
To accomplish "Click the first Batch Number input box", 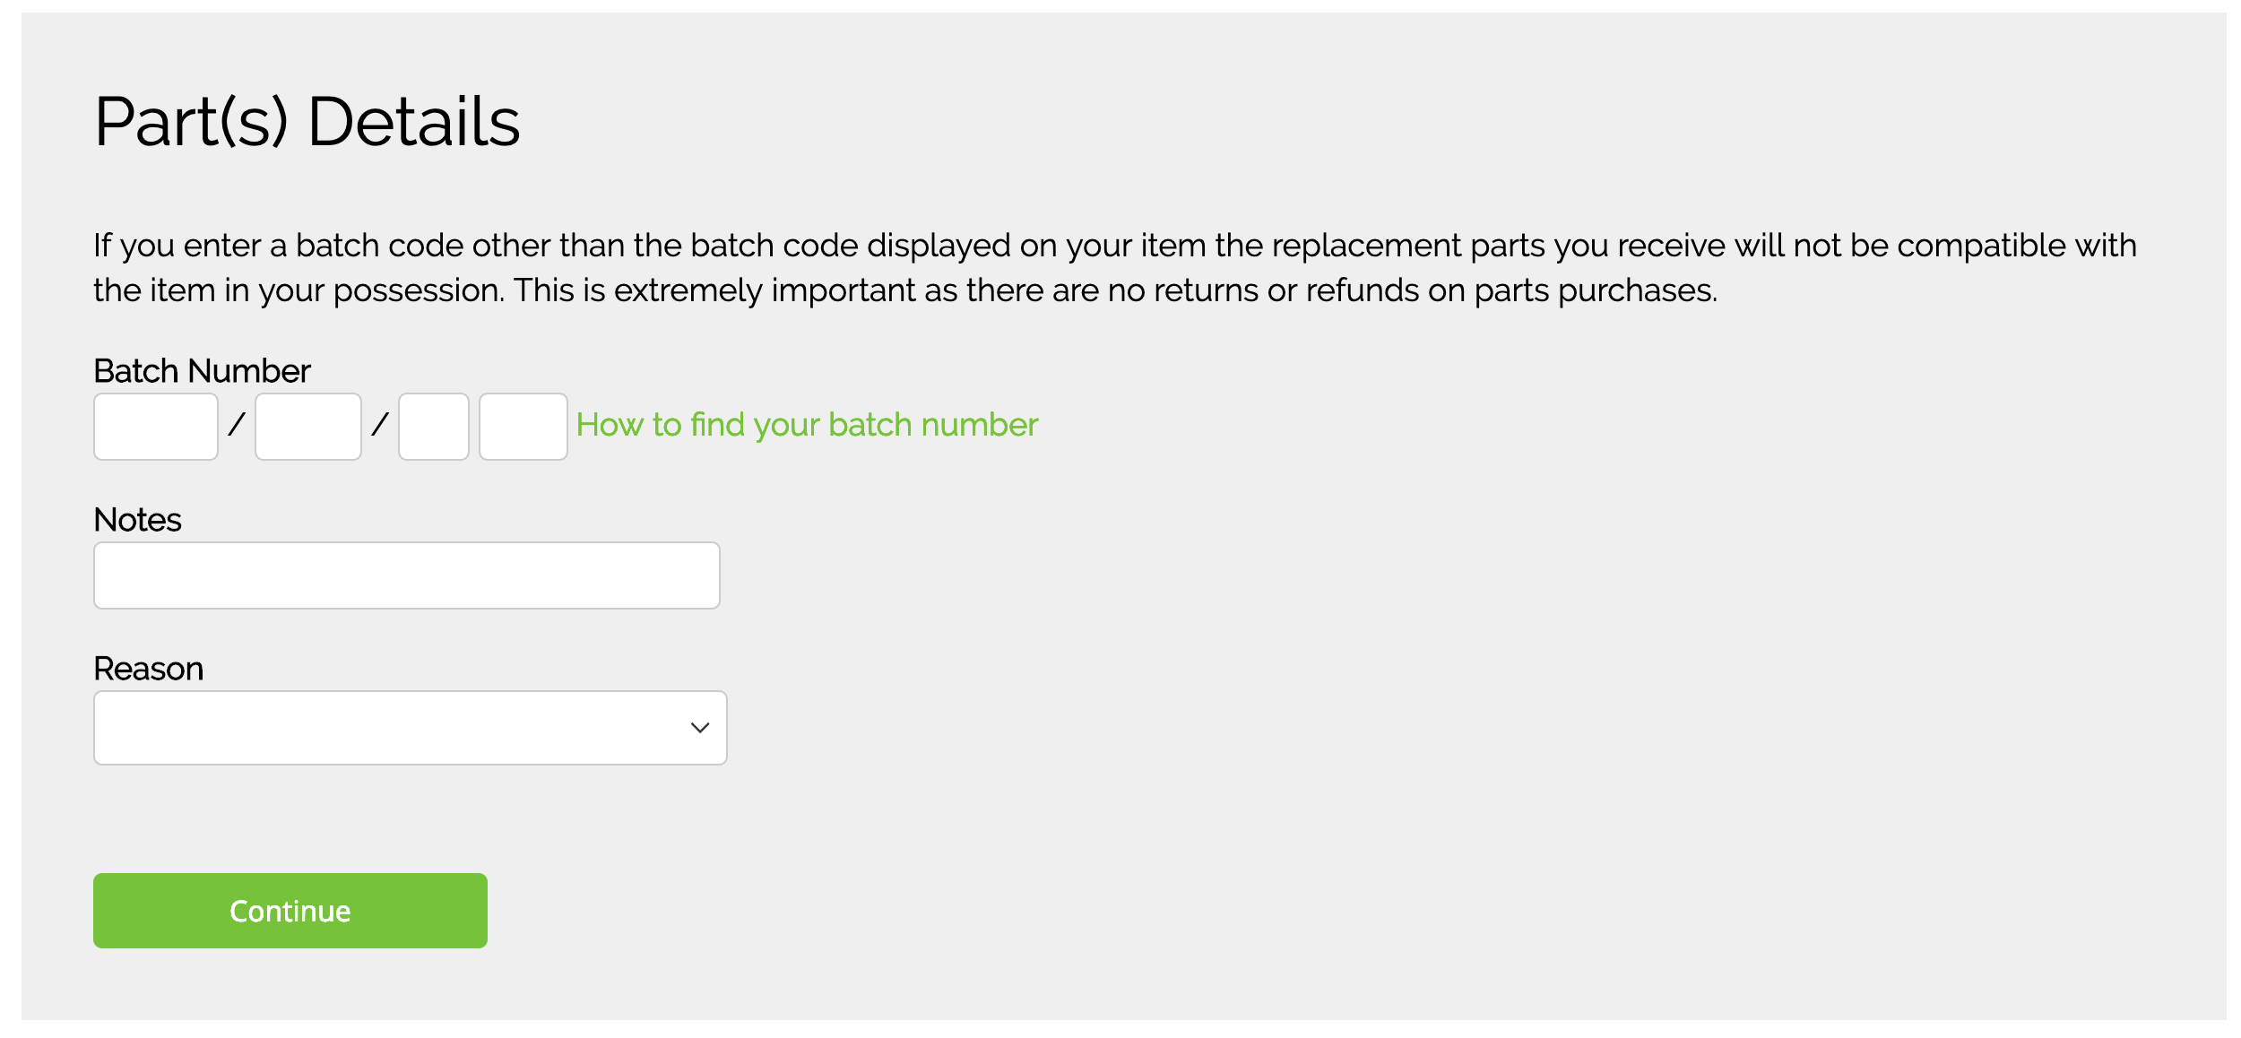I will pos(156,427).
